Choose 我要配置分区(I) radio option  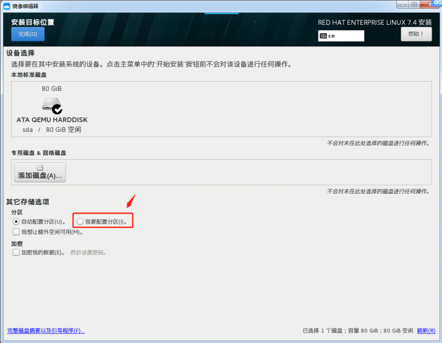tap(80, 221)
